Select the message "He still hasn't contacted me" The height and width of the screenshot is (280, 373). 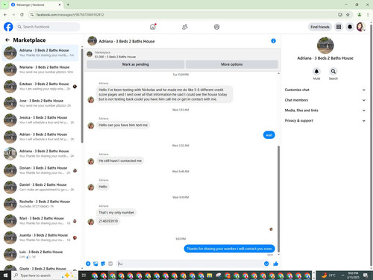coord(120,161)
